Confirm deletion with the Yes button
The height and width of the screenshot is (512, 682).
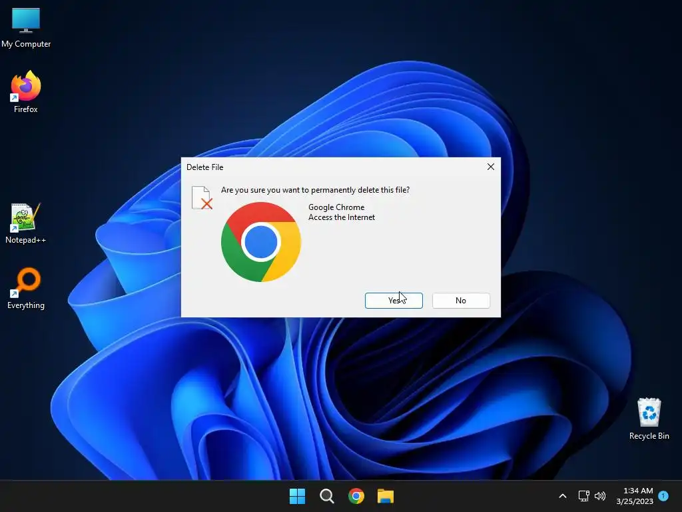394,301
